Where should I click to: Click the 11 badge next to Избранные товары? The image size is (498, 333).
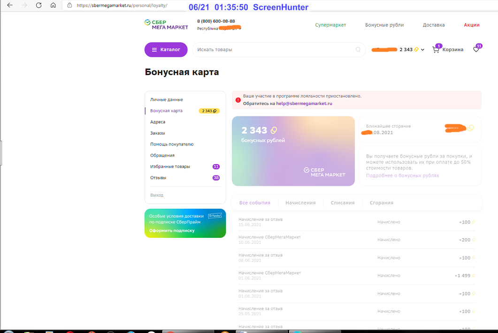pyautogui.click(x=216, y=166)
